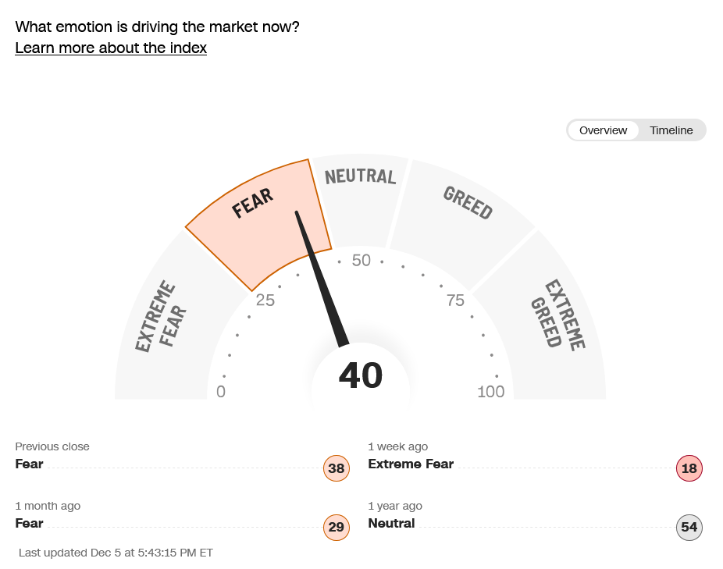Screen dimensions: 723x569
Task: Click the 54 one year ago badge
Action: 689,528
